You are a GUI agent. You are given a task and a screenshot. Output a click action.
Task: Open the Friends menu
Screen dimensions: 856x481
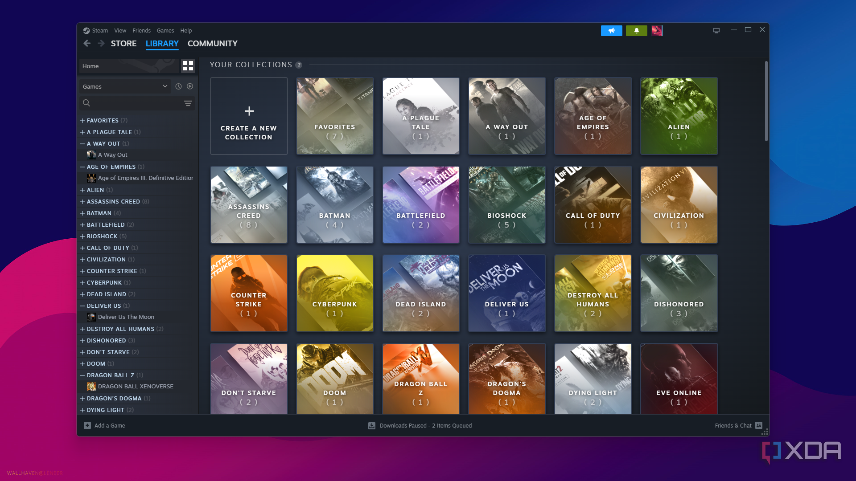pyautogui.click(x=141, y=31)
